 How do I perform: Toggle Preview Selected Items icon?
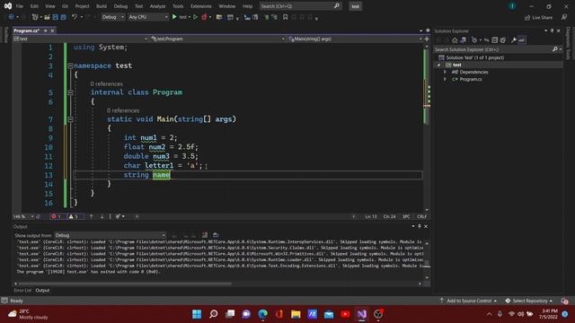[x=521, y=40]
